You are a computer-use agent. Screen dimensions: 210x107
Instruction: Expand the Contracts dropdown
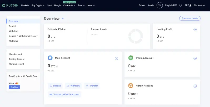point(69,6)
